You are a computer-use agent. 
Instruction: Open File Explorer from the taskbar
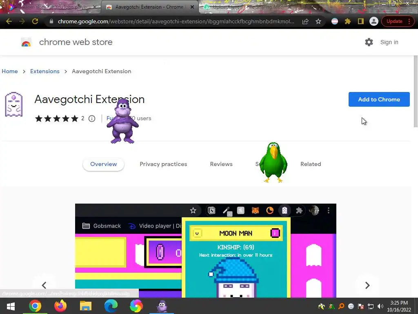[86, 306]
